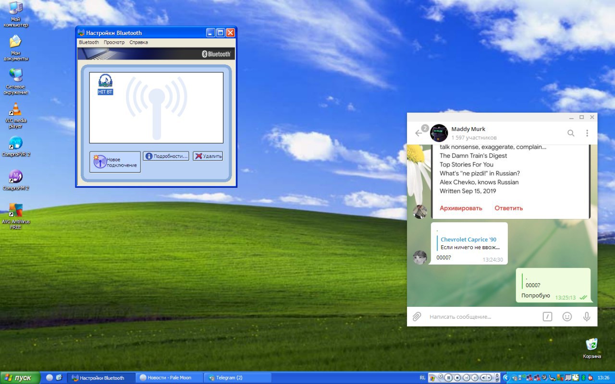Open ComproPVR 2 desktop shortcut
This screenshot has width=615, height=384.
(16, 146)
